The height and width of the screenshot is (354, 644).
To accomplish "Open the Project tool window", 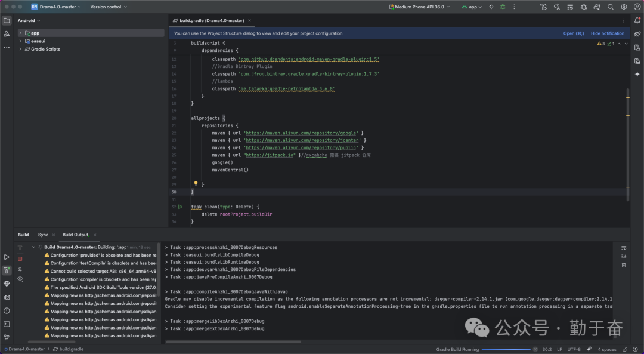I will click(7, 20).
